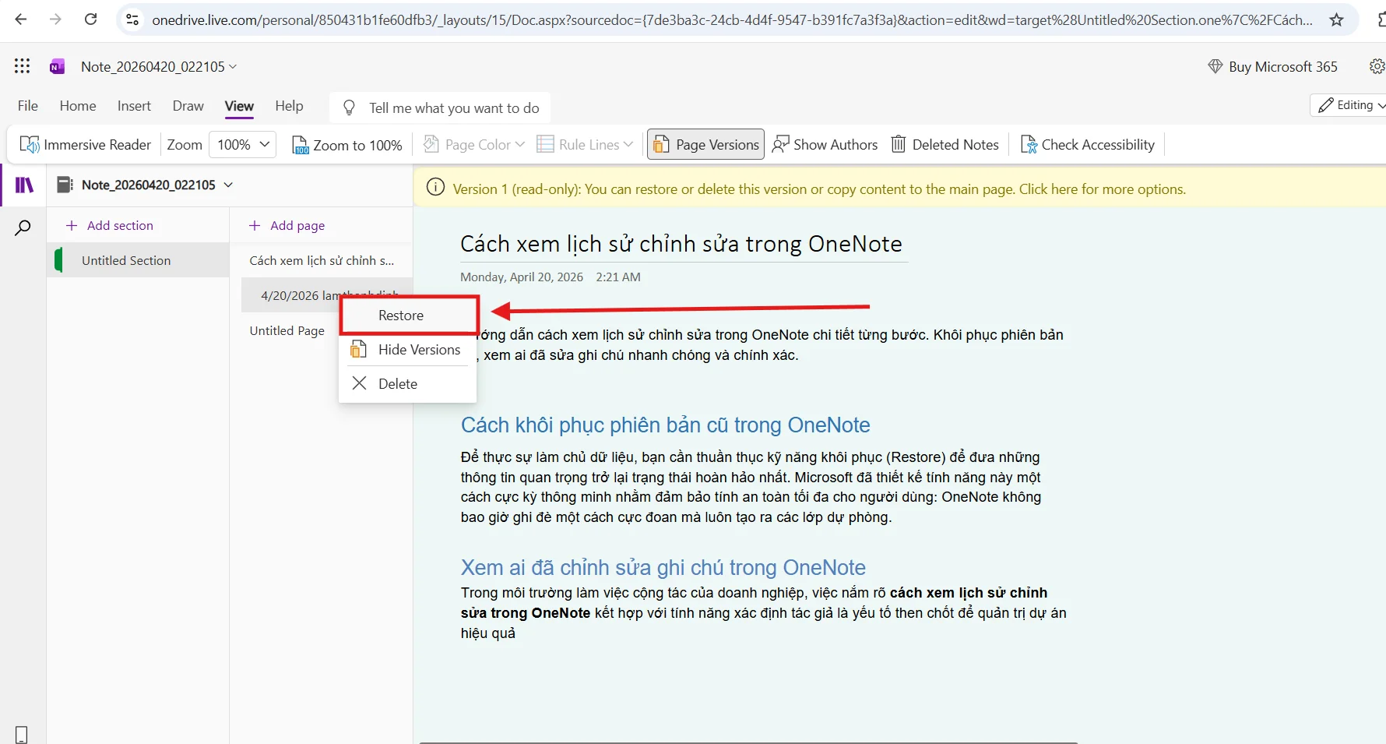Viewport: 1386px width, 744px height.
Task: Expand the notebook picker chevron in navigation pane
Action: tap(228, 185)
